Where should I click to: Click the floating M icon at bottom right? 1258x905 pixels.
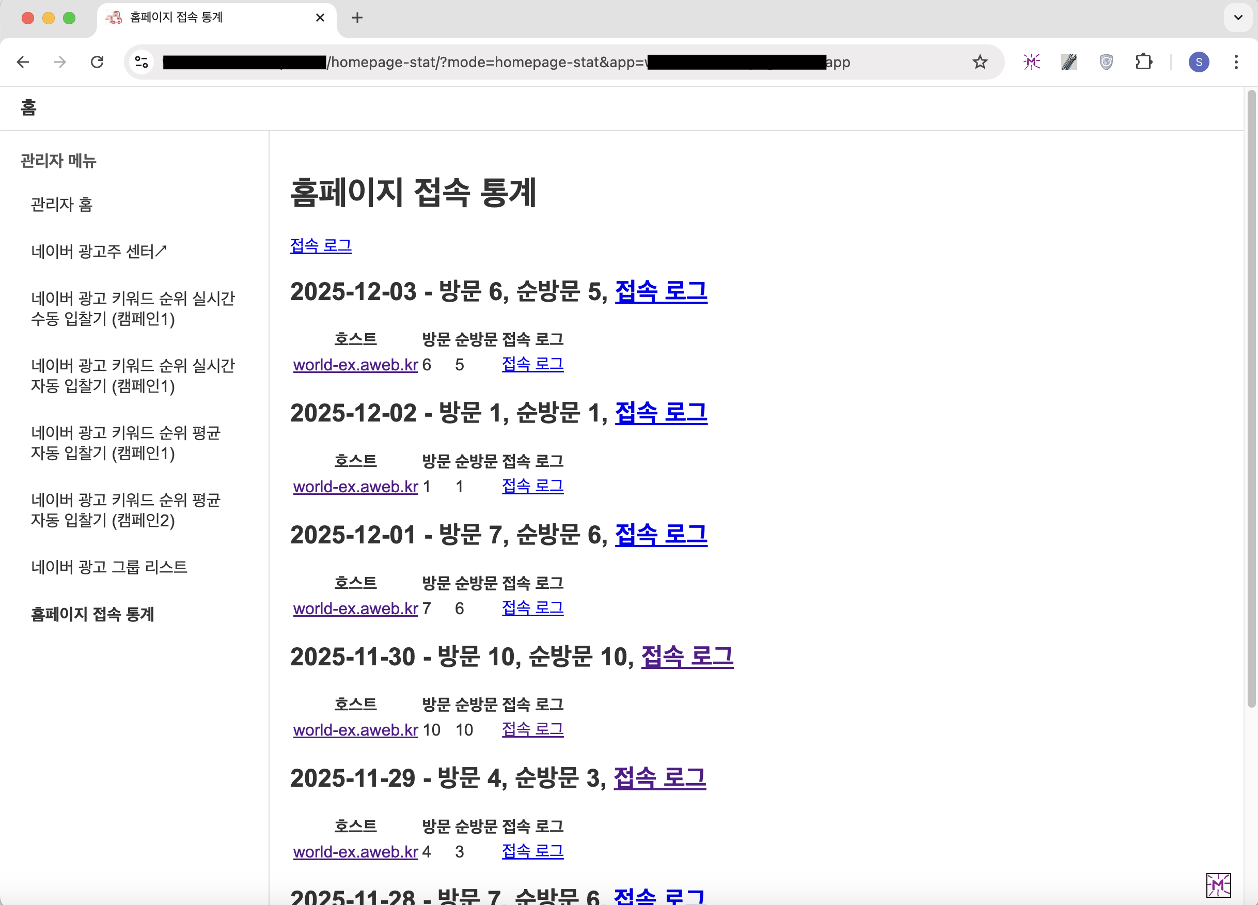pyautogui.click(x=1218, y=885)
